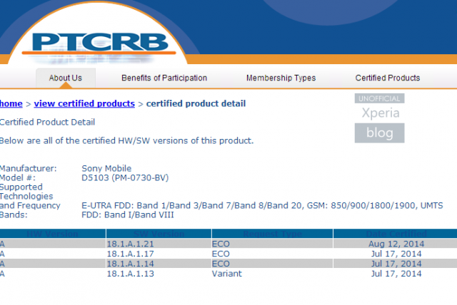Follow the home breadcrumb link
457x305 pixels.
point(11,103)
